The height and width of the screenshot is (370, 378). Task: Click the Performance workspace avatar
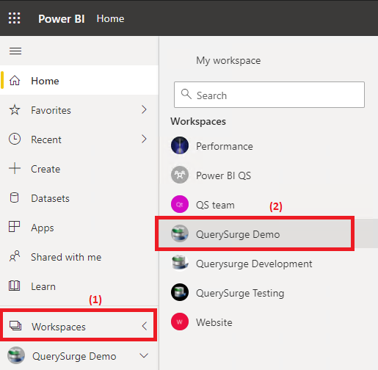pos(180,145)
